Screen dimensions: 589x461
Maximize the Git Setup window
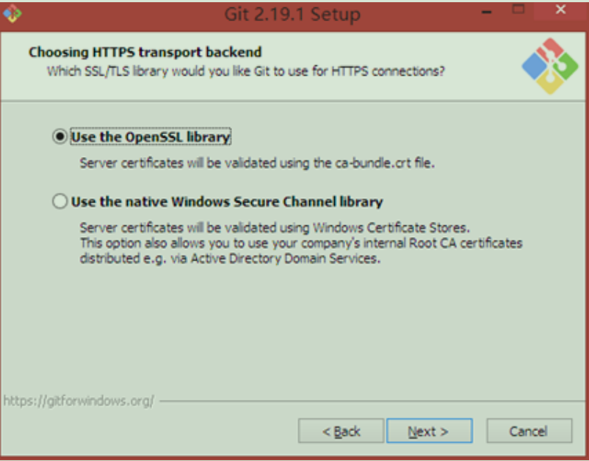[x=518, y=10]
